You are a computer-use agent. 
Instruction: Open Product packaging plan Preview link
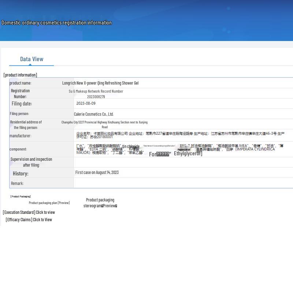click(49, 203)
